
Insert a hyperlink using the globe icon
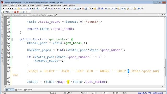[37, 9]
